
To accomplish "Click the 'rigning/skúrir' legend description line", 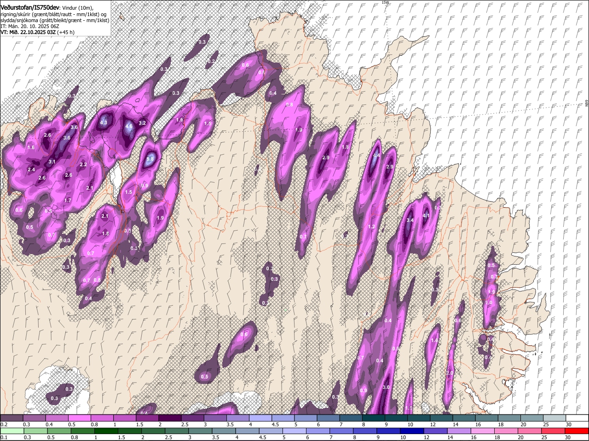I will click(53, 14).
